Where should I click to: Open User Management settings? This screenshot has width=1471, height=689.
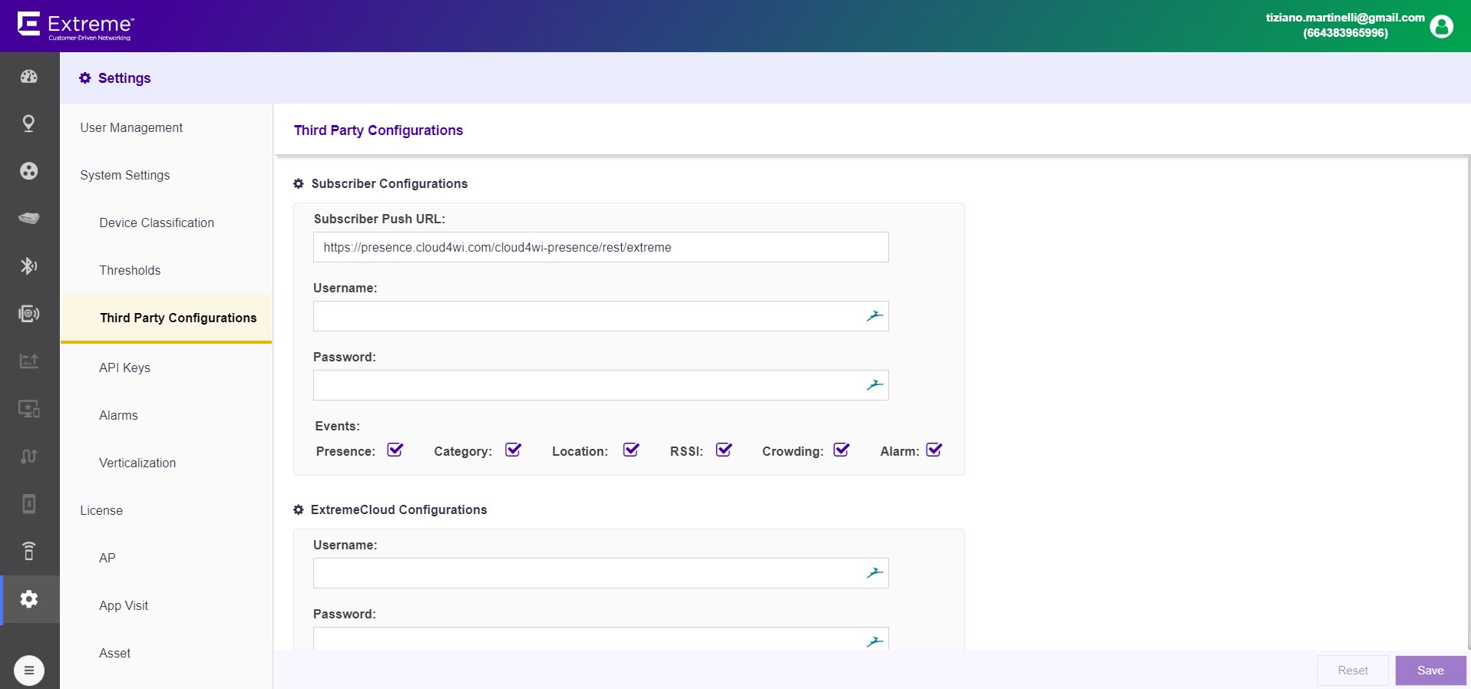[x=131, y=127]
